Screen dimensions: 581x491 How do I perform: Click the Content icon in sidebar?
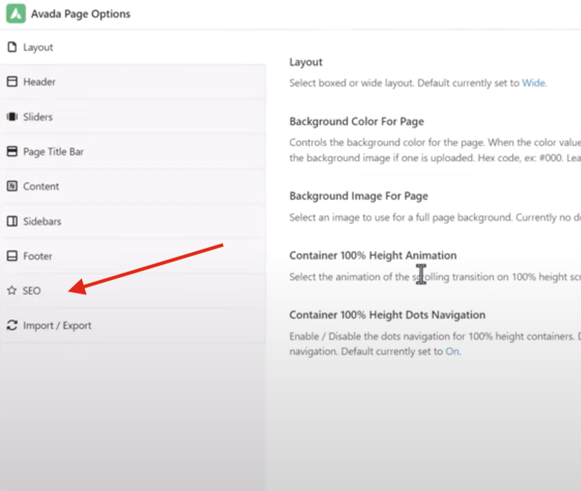point(12,186)
